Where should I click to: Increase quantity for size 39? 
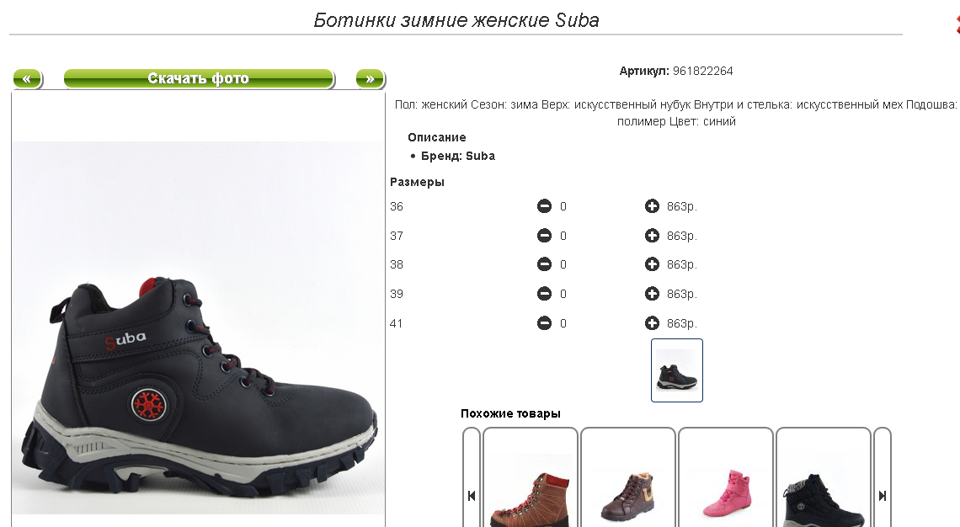pyautogui.click(x=652, y=294)
